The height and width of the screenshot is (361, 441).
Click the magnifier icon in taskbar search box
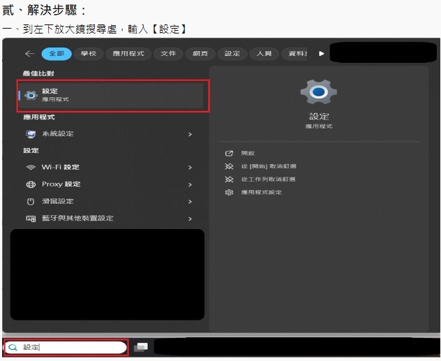[13, 347]
